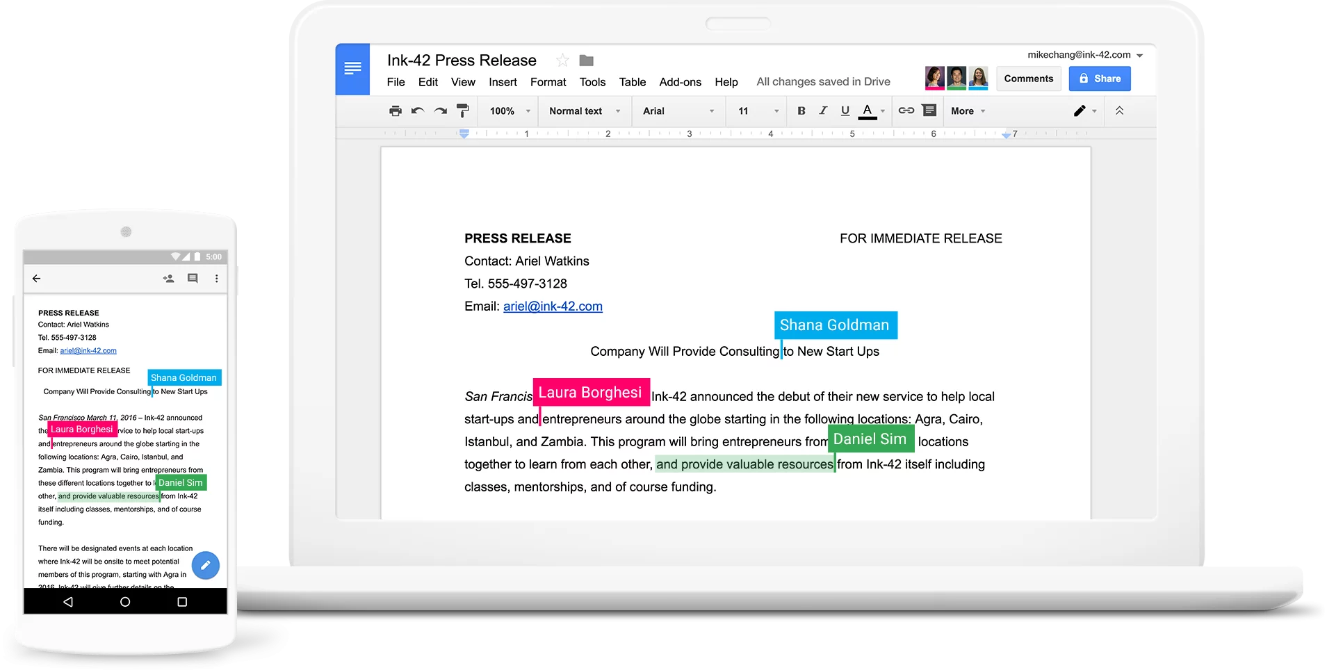Click the Redo arrow
Viewport: 1327px width, 670px height.
point(441,111)
